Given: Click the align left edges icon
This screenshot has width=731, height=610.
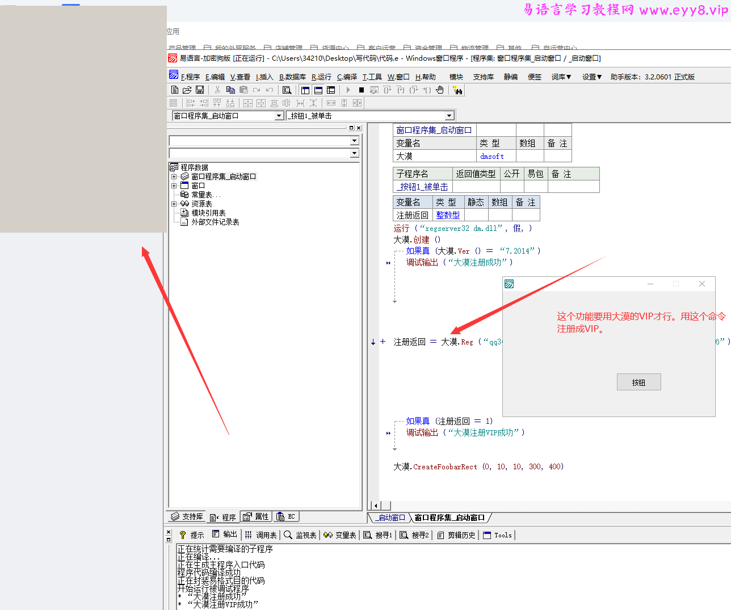Looking at the screenshot, I should tap(191, 103).
